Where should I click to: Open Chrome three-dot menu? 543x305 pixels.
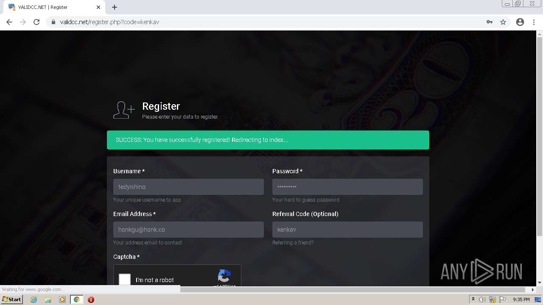click(534, 22)
